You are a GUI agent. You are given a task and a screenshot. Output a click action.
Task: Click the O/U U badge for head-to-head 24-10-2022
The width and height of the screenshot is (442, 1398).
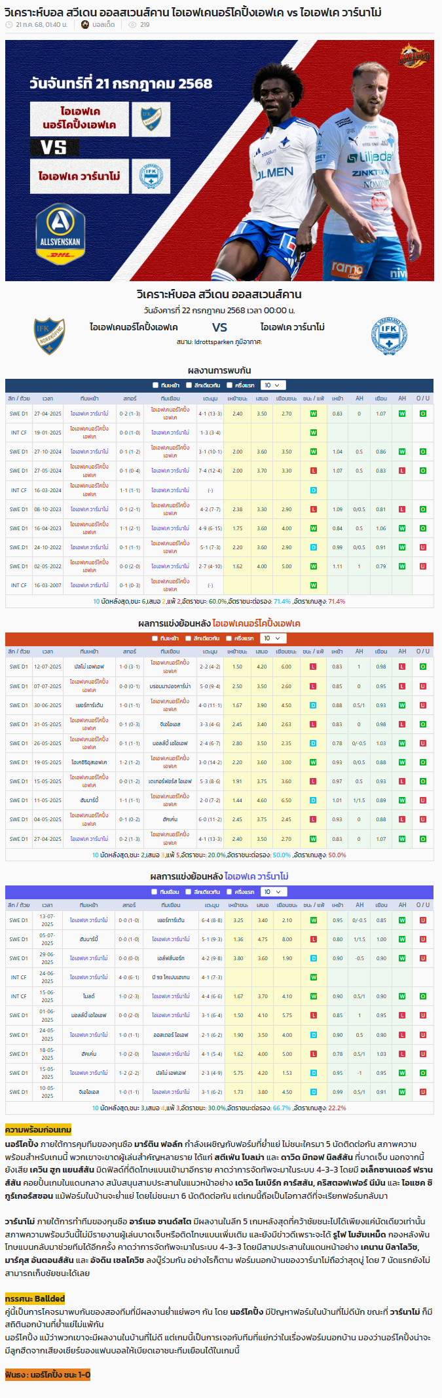point(423,547)
